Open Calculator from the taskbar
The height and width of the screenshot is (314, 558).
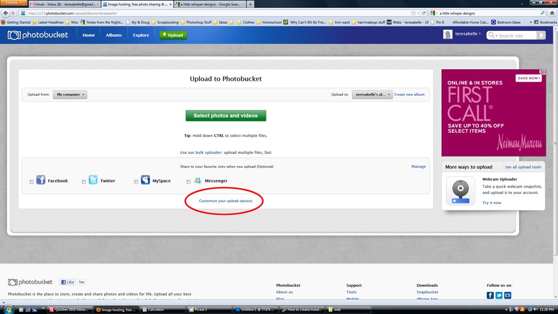pyautogui.click(x=163, y=309)
